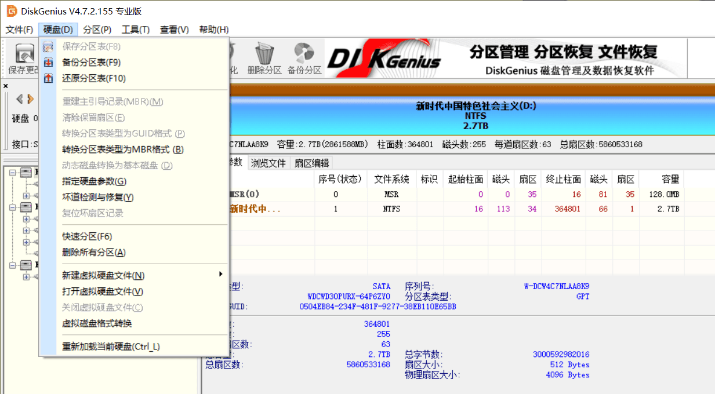Choose 备份分区表(F9) from the menu
The height and width of the screenshot is (394, 715).
click(x=91, y=63)
